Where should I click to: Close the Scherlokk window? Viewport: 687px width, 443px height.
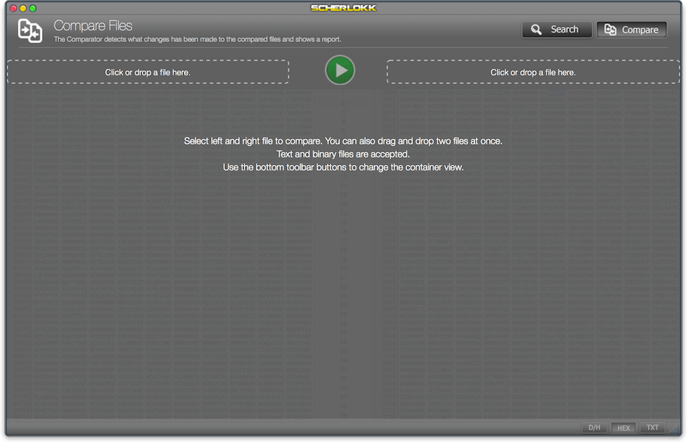pyautogui.click(x=13, y=8)
